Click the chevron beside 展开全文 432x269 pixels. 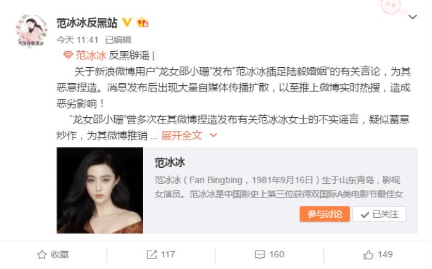(214, 135)
